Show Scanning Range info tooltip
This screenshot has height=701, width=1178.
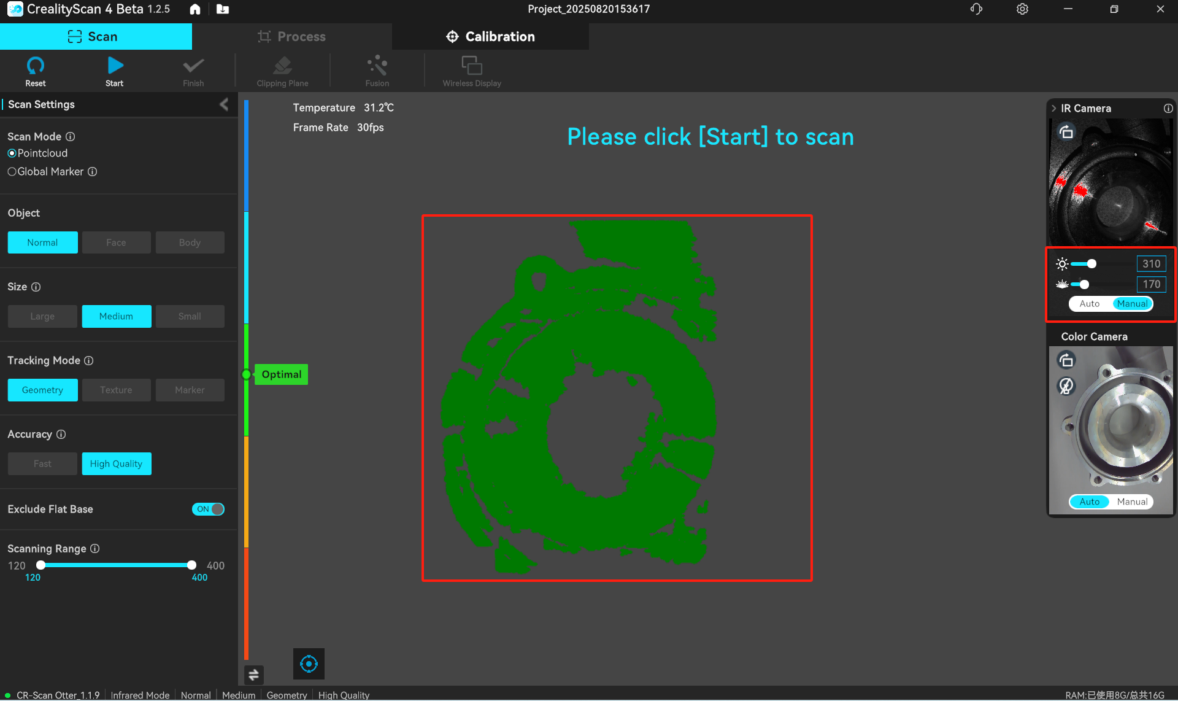tap(95, 549)
